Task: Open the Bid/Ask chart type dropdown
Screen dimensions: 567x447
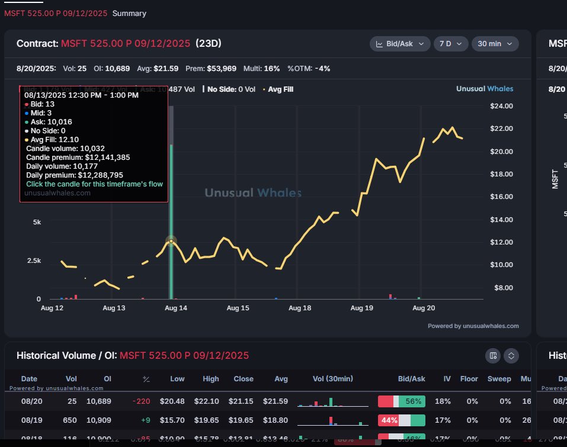Action: pyautogui.click(x=399, y=44)
